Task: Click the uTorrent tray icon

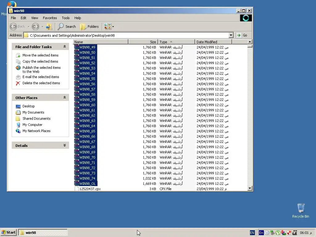Action: coord(278,233)
